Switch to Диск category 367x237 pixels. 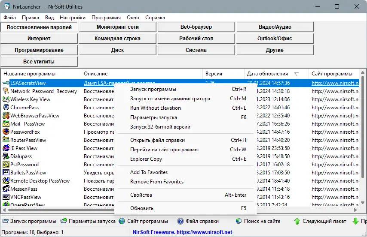pyautogui.click(x=117, y=50)
